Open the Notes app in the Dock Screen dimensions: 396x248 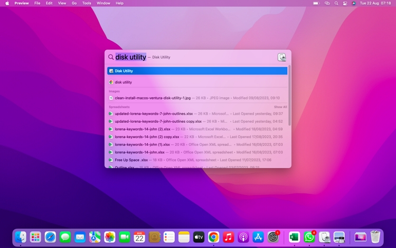point(184,237)
